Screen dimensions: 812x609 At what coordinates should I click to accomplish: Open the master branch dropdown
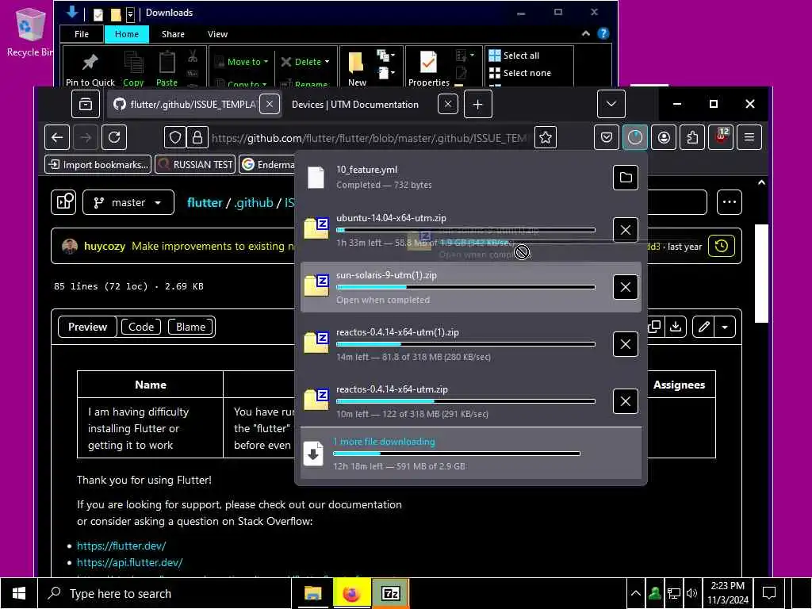(128, 202)
